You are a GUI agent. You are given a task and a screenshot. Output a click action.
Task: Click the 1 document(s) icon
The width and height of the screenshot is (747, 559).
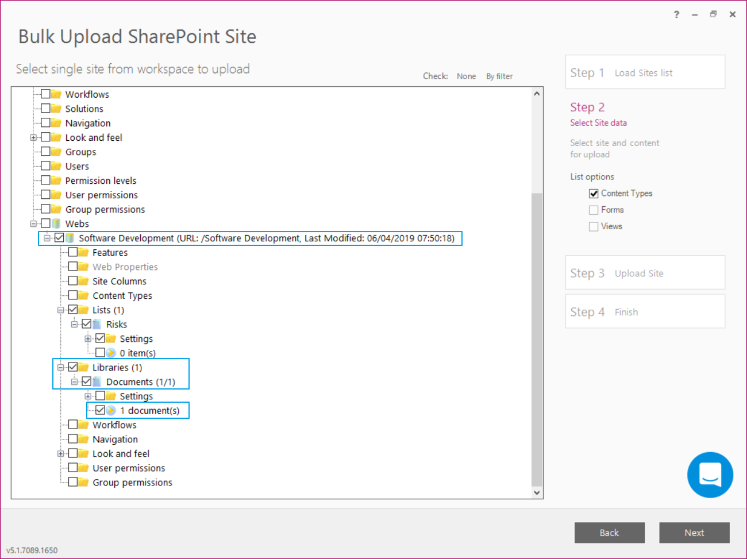pyautogui.click(x=111, y=410)
